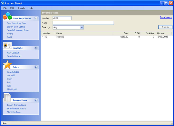Open New Inventory Item link
Viewport: 174px width, 126px height.
pos(16,23)
